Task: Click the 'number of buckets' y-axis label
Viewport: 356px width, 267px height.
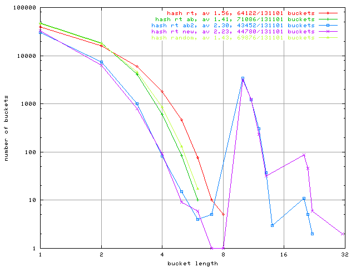Action: pyautogui.click(x=6, y=128)
